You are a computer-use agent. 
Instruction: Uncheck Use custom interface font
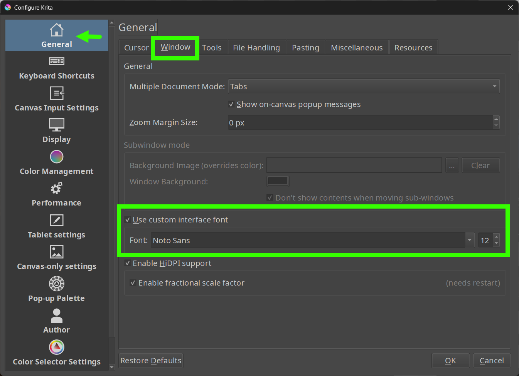click(x=128, y=219)
